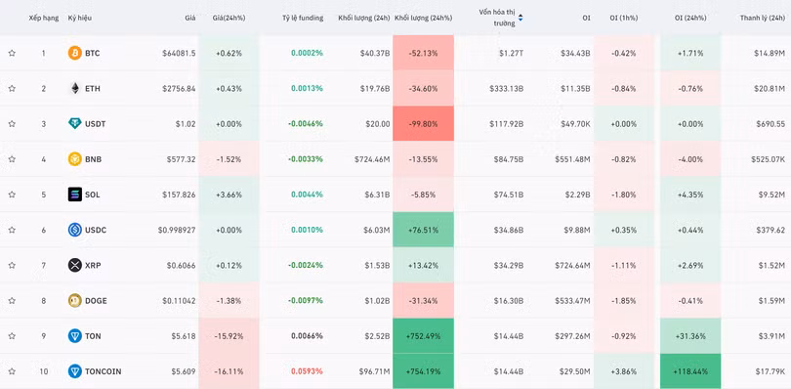The height and width of the screenshot is (389, 791).
Task: Sort by Khối lượng (24h%) header
Action: click(423, 18)
